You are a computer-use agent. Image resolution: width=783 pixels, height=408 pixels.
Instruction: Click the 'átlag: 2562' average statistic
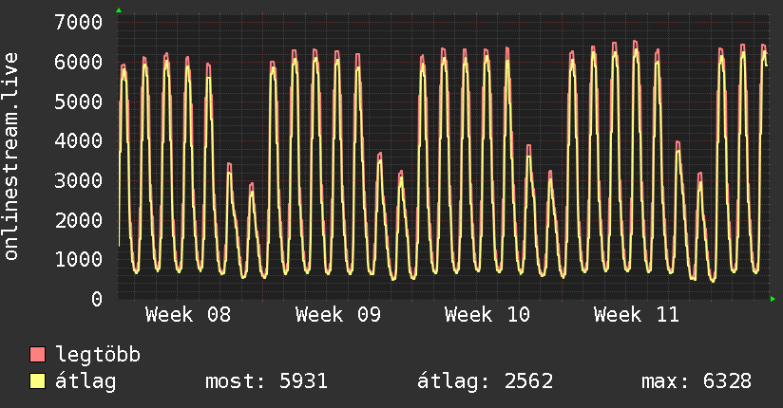point(486,381)
